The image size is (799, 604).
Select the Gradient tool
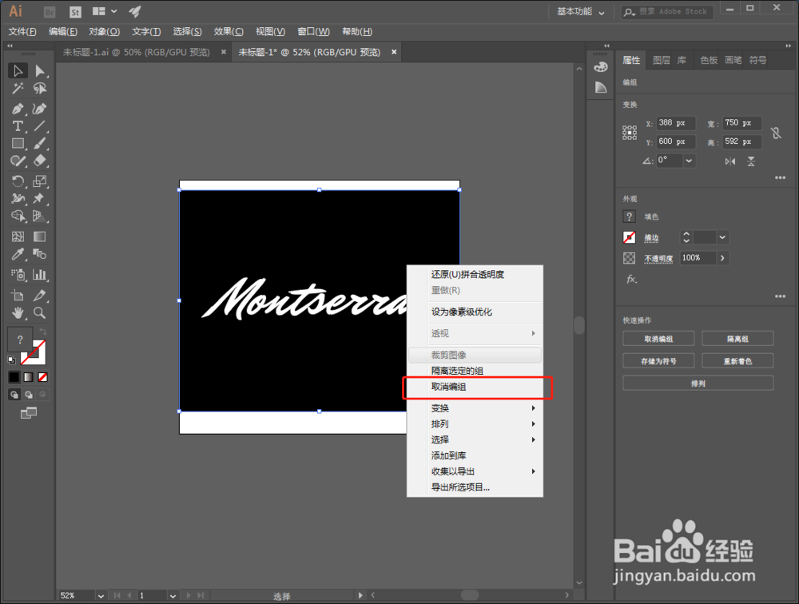[40, 236]
